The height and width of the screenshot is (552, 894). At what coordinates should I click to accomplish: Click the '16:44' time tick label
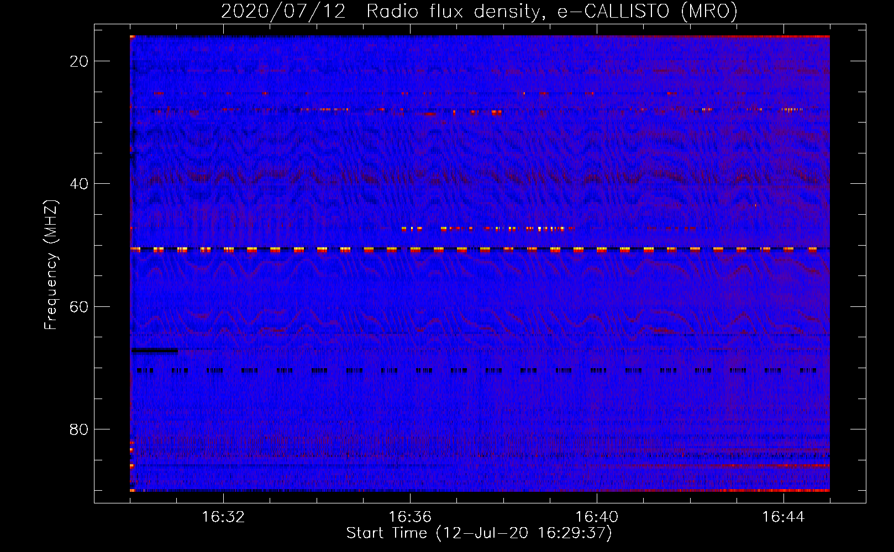[x=783, y=517]
